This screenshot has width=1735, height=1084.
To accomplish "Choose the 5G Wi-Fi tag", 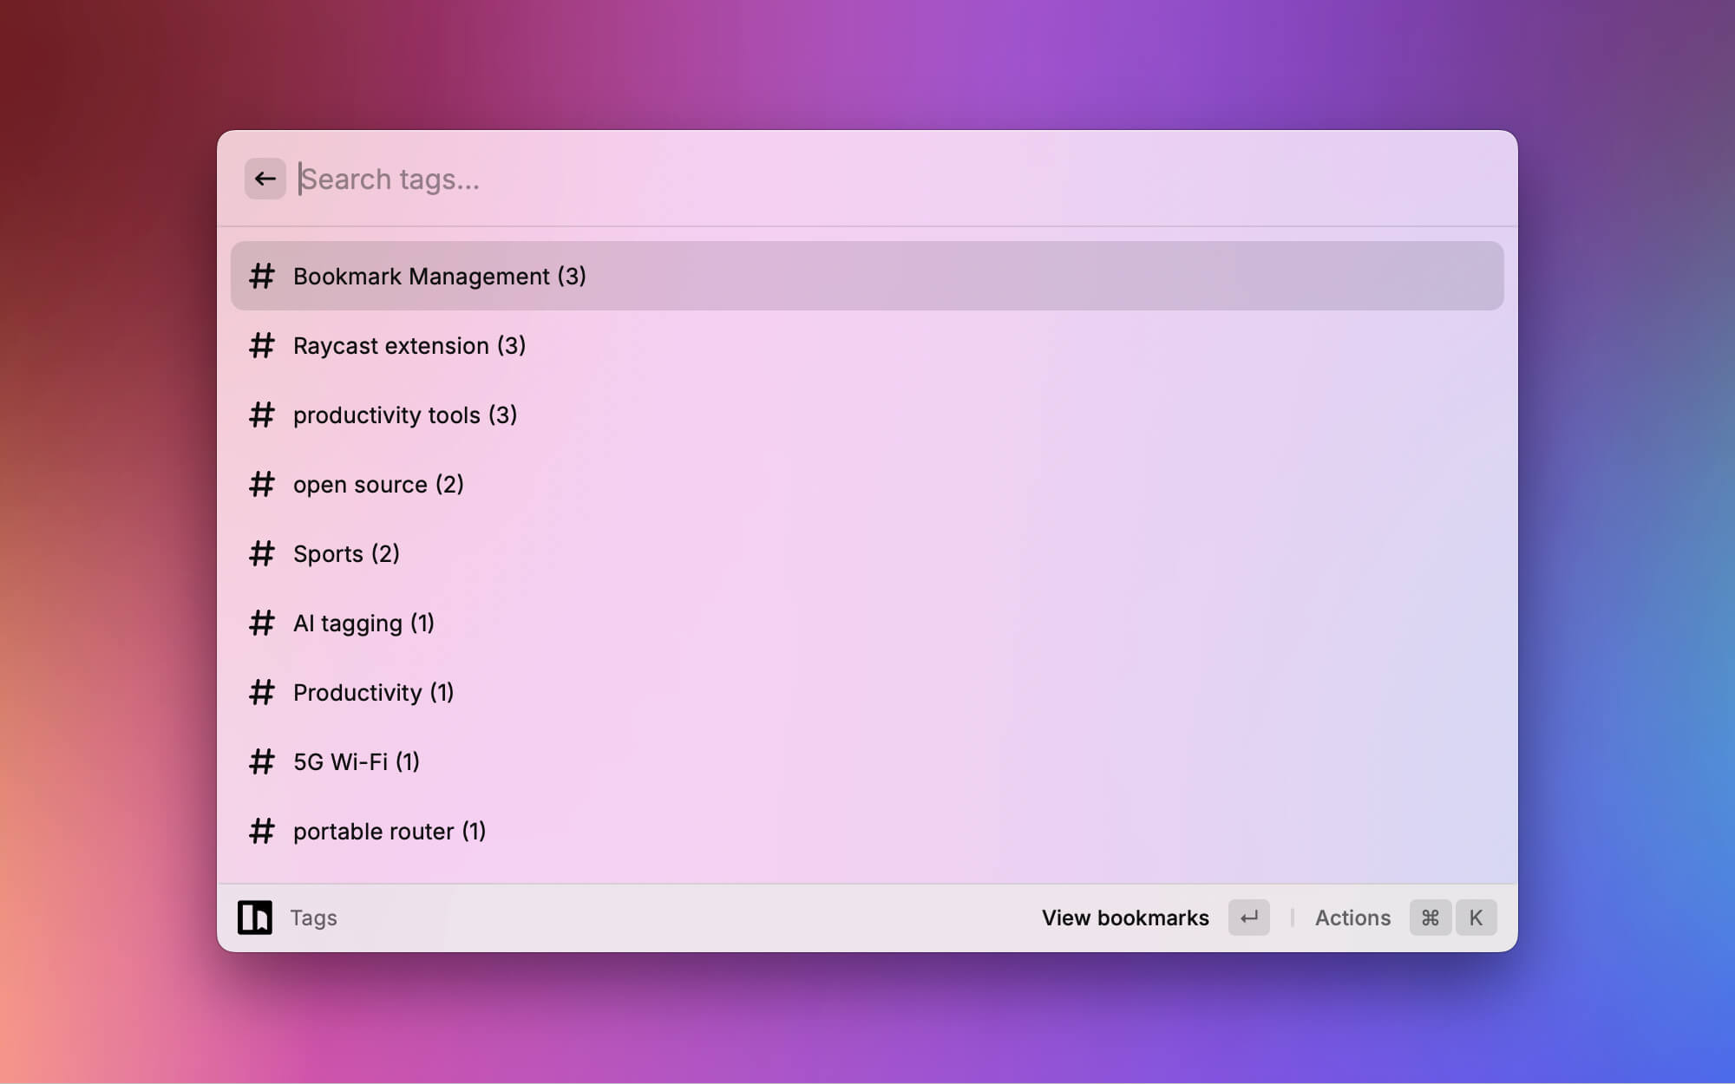I will pos(356,761).
